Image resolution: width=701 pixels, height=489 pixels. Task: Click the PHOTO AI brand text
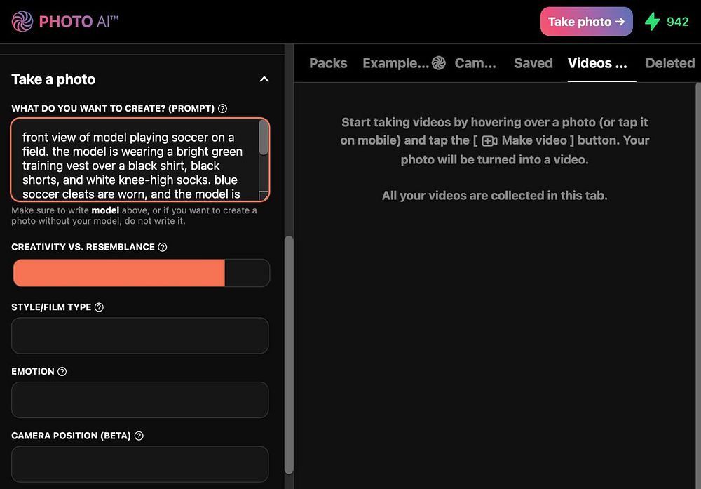coord(79,22)
